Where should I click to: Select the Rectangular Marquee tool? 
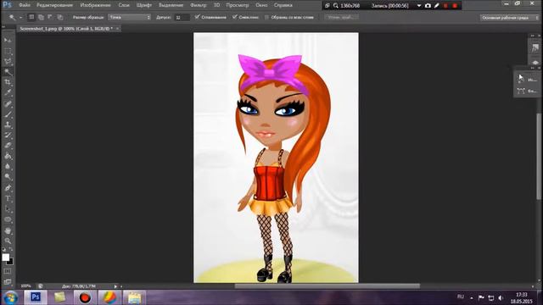[x=8, y=51]
